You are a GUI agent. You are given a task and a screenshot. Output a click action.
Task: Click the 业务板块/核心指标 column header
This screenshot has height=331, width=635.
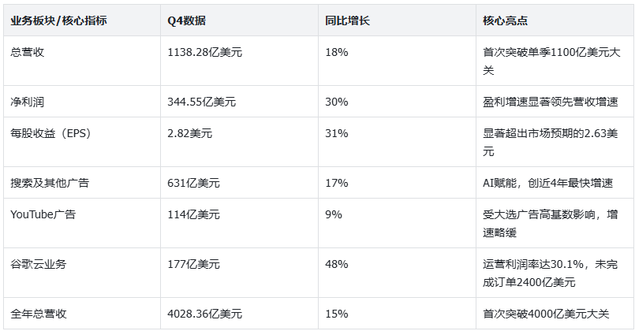pos(59,20)
